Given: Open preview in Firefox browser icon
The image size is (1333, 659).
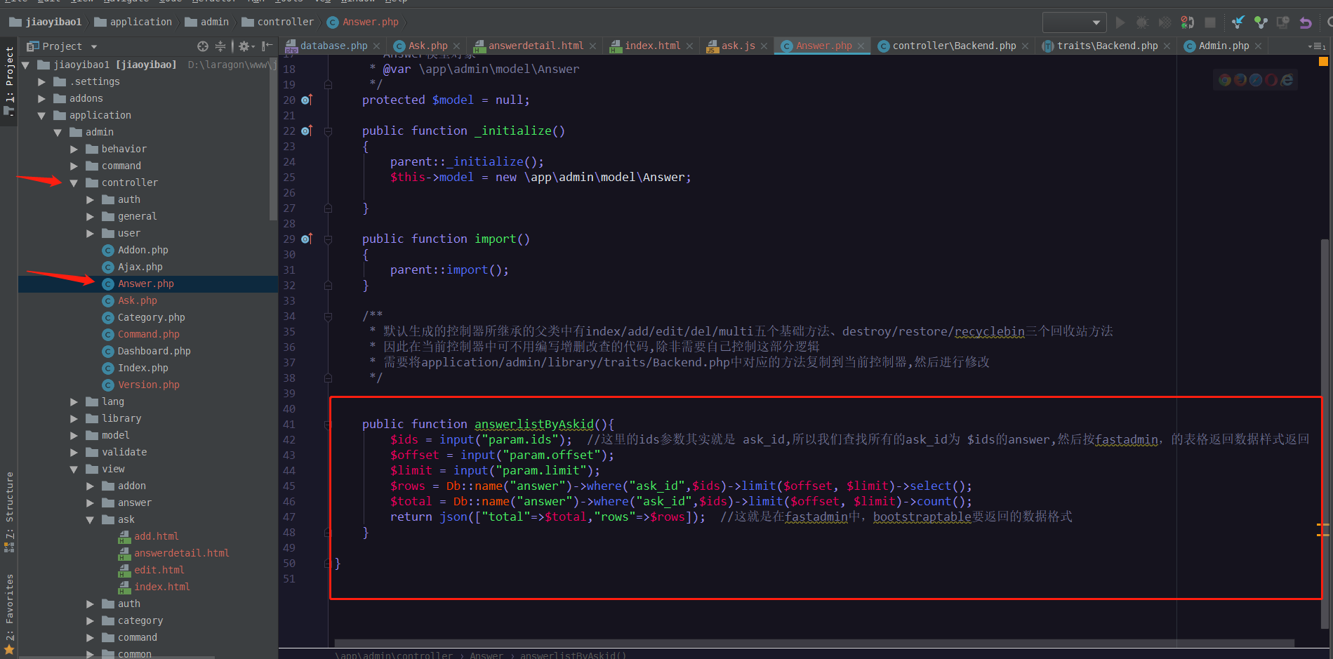Looking at the screenshot, I should (x=1240, y=80).
